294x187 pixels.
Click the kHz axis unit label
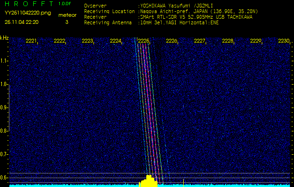pyautogui.click(x=4, y=38)
